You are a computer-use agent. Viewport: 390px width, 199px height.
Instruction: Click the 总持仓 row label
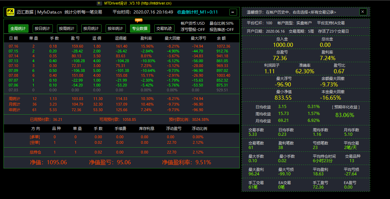tap(35, 152)
